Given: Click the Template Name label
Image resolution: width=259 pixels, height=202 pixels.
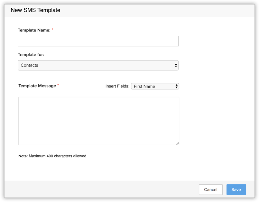Looking at the screenshot, I should (x=34, y=30).
